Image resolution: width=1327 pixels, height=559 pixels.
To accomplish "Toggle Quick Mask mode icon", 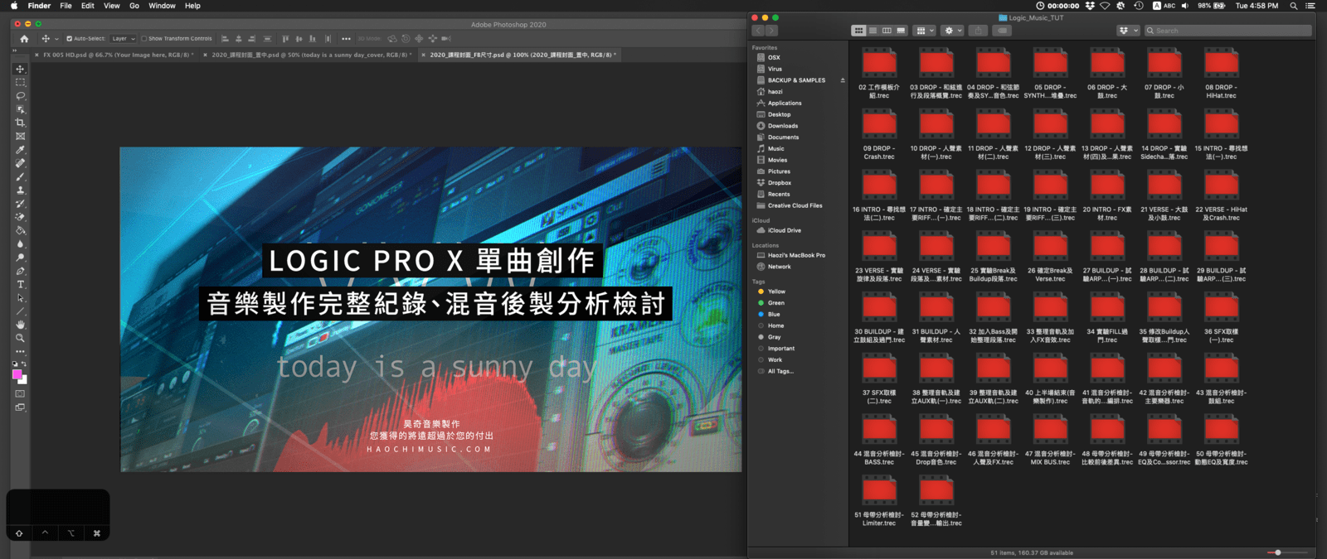I will point(21,394).
